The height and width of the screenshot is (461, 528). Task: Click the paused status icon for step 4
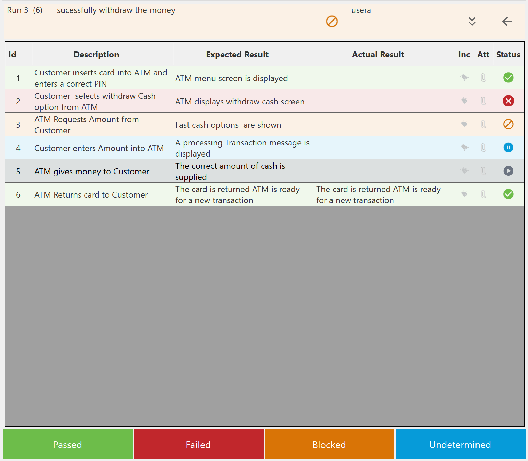[x=508, y=148]
